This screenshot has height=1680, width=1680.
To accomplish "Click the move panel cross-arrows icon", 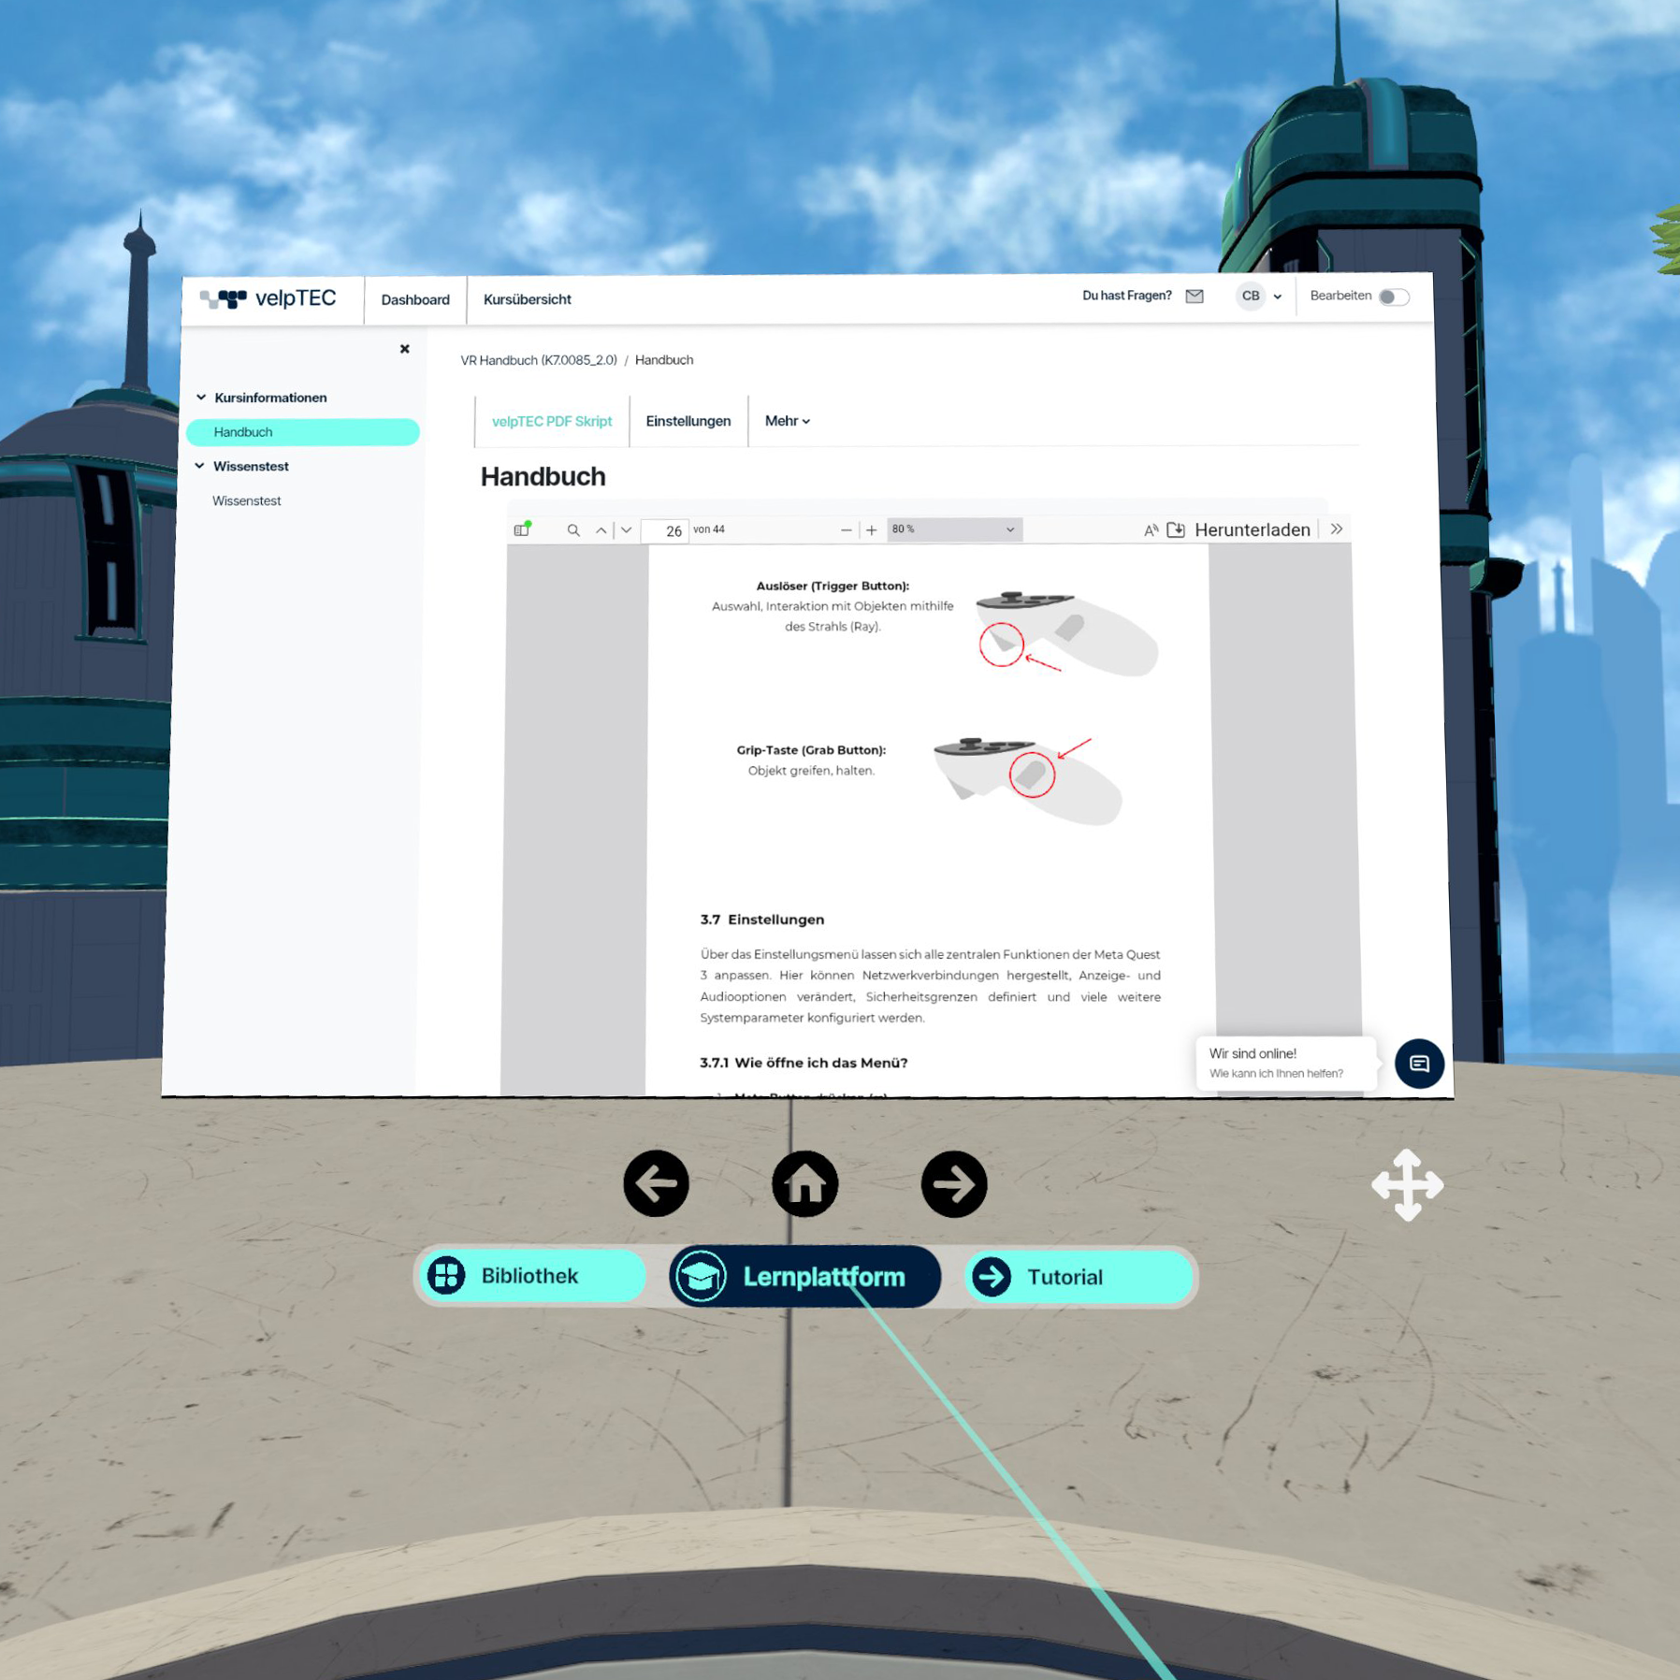I will [1407, 1185].
